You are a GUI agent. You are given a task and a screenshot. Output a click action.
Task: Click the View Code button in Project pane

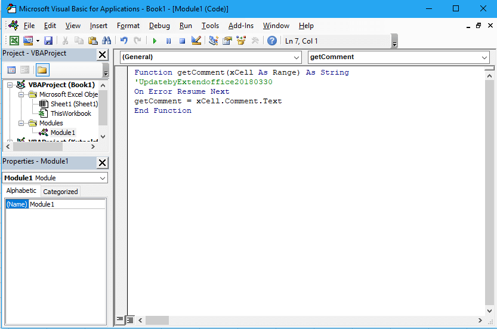click(x=11, y=70)
